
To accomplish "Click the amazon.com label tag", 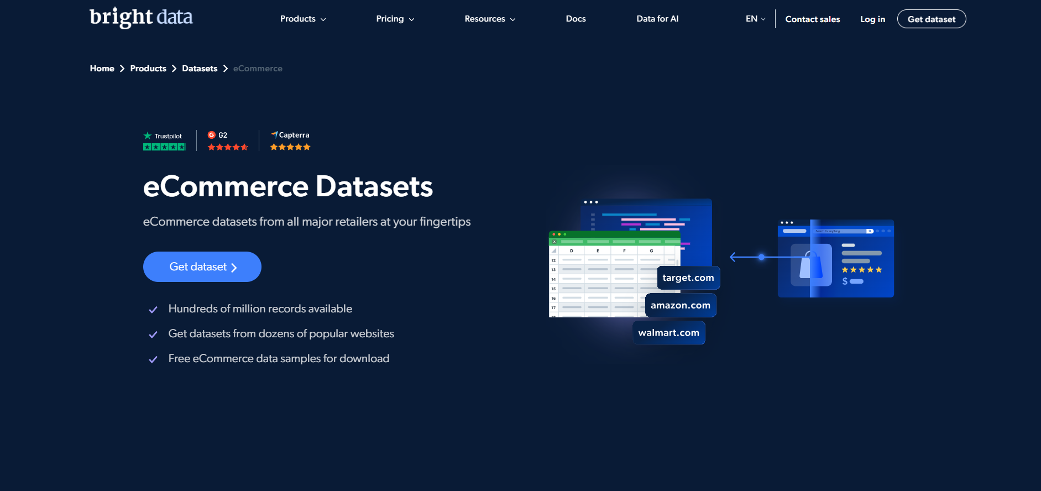I will (x=680, y=305).
